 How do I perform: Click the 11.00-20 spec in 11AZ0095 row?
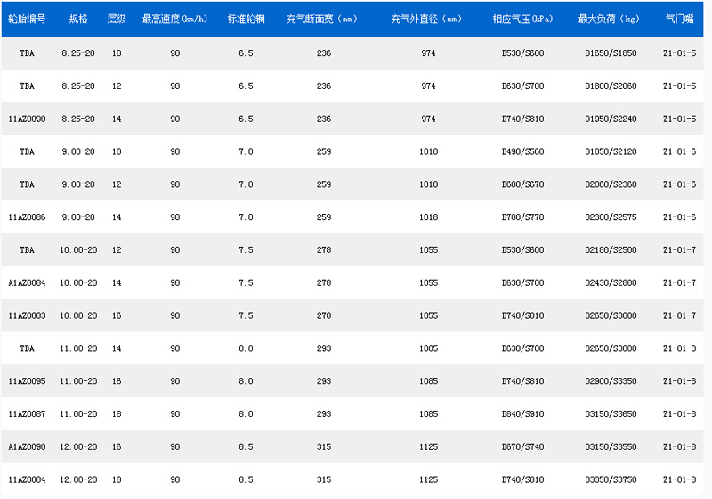tap(78, 381)
